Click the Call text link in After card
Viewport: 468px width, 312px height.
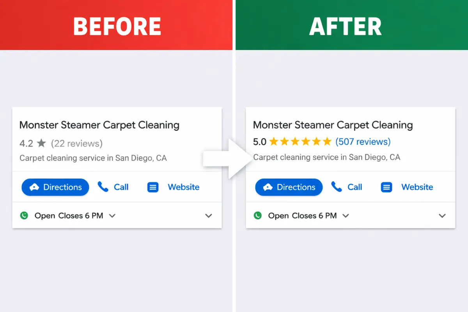(355, 187)
